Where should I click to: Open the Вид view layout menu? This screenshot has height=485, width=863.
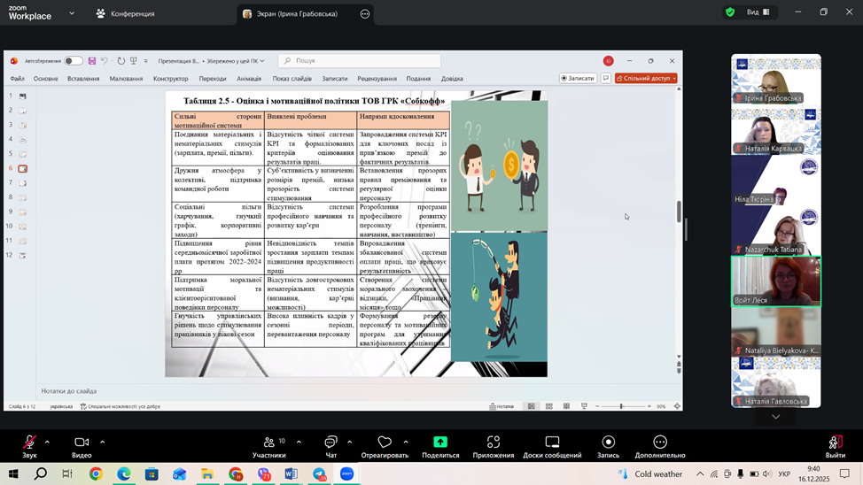click(758, 12)
